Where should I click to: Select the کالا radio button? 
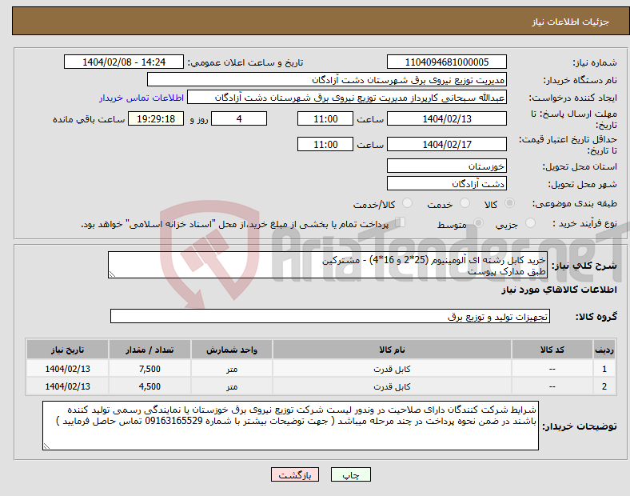509,203
